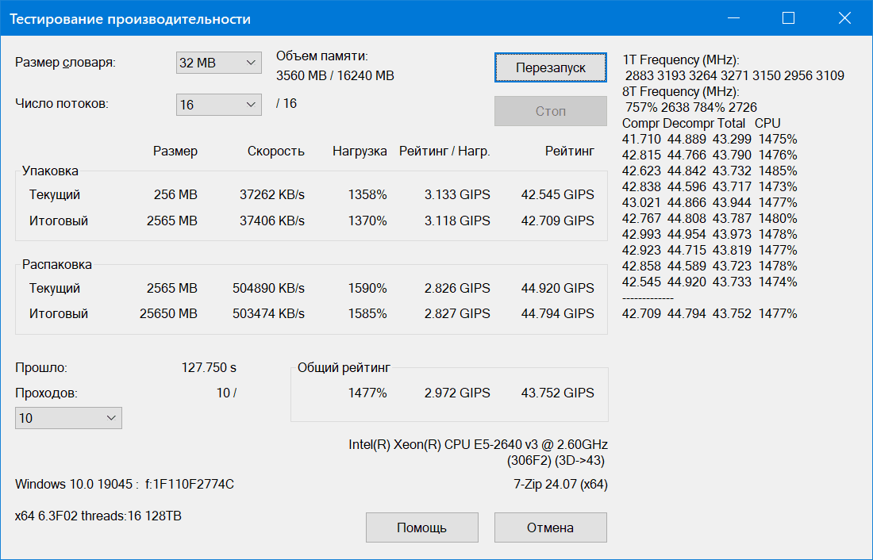Close the benchmark window
This screenshot has height=560, width=873.
click(x=844, y=18)
